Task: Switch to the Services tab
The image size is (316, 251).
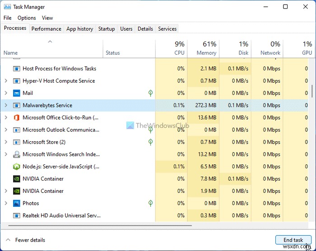Action: click(167, 29)
